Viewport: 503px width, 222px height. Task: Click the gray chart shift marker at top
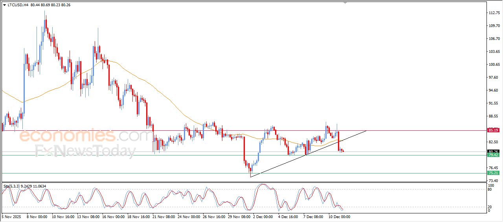pyautogui.click(x=345, y=3)
